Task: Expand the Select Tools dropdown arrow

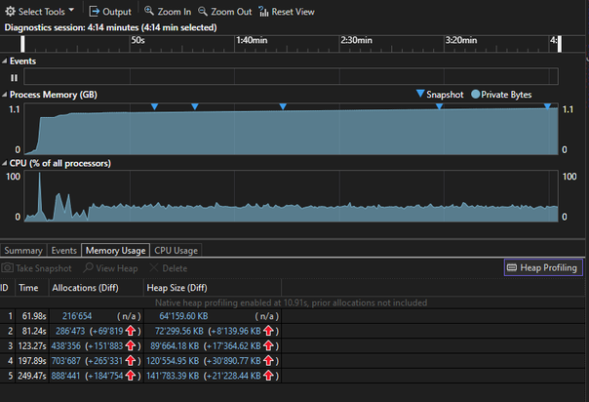Action: (71, 10)
